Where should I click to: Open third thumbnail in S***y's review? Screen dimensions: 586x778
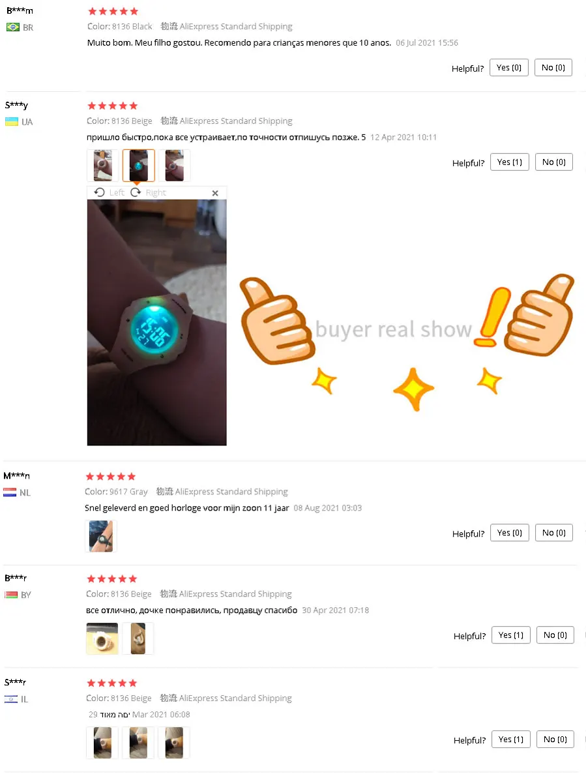pyautogui.click(x=174, y=166)
